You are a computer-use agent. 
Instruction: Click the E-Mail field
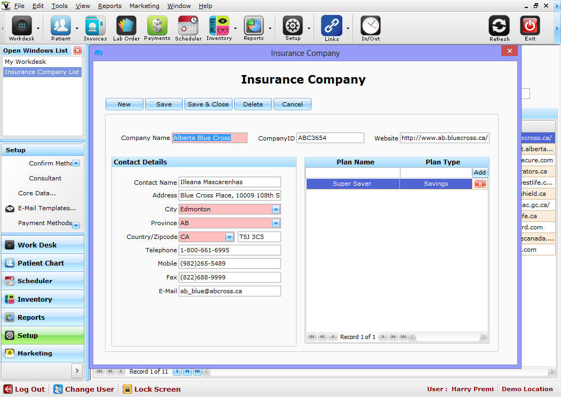[x=230, y=291]
